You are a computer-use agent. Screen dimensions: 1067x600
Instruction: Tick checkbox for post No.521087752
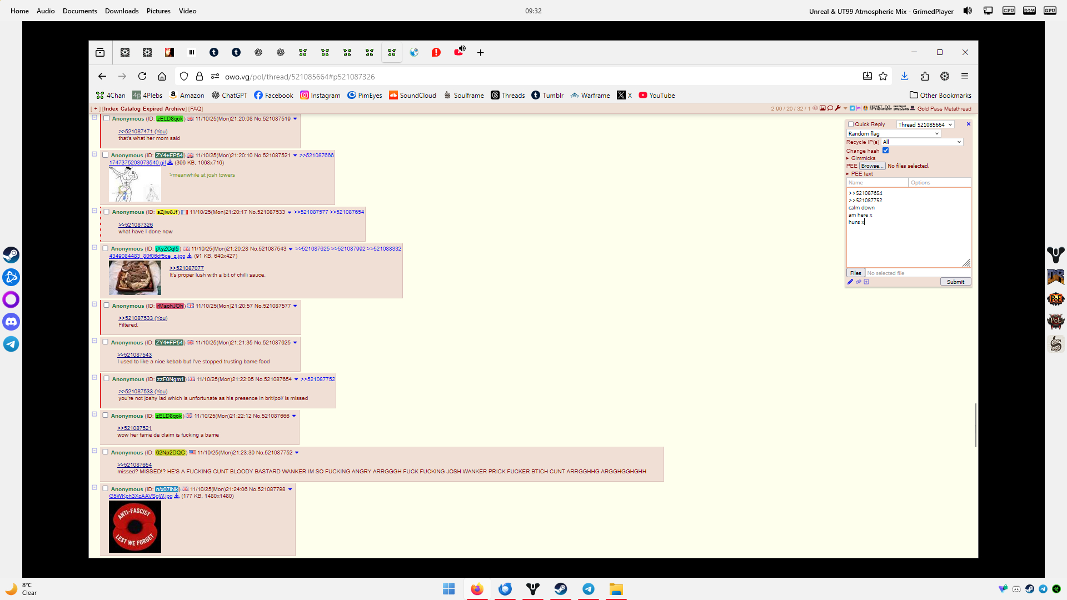pyautogui.click(x=106, y=452)
